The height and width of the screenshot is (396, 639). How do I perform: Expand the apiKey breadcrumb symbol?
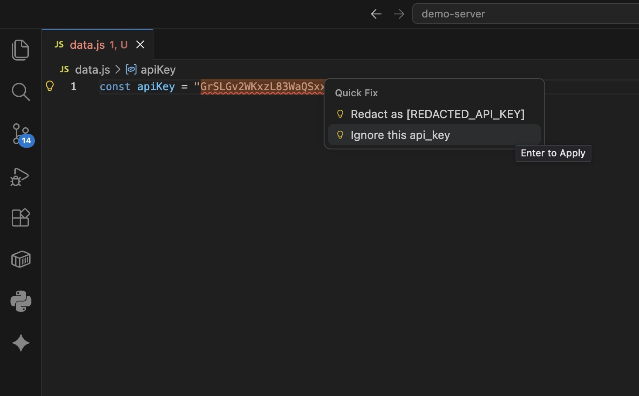[157, 70]
